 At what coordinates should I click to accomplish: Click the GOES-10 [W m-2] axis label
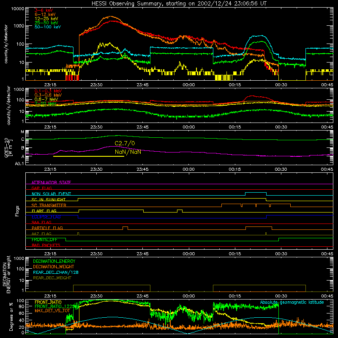click(8, 147)
